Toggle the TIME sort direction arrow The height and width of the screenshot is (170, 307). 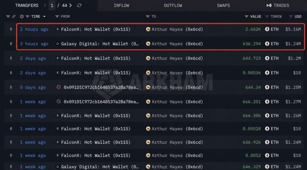pyautogui.click(x=45, y=16)
